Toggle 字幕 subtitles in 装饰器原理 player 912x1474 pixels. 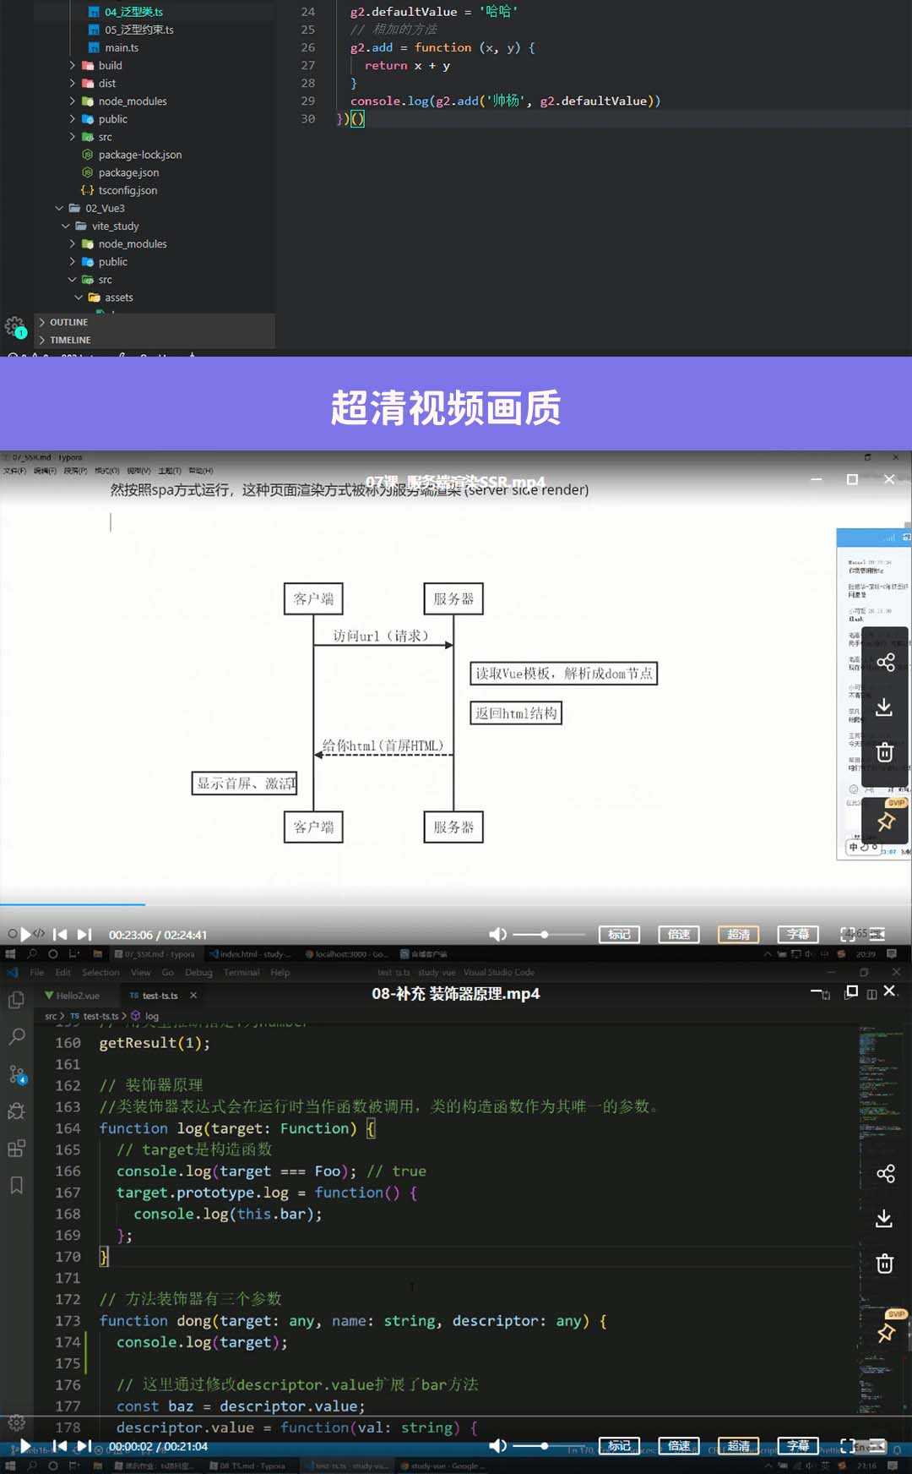(798, 1446)
